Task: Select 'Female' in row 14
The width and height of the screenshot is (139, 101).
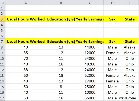Action: pyautogui.click(x=112, y=81)
